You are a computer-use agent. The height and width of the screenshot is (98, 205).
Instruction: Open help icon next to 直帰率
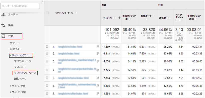click(x=168, y=18)
